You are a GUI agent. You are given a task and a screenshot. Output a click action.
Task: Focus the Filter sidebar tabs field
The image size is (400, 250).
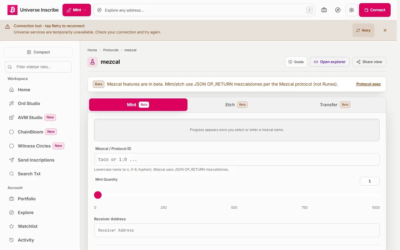point(38,67)
